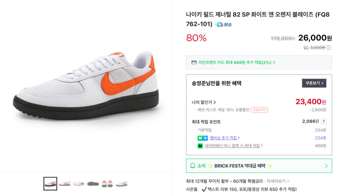This screenshot has height=196, width=343.
Task: Select the heel rear-view thumbnail
Action: pos(107,183)
